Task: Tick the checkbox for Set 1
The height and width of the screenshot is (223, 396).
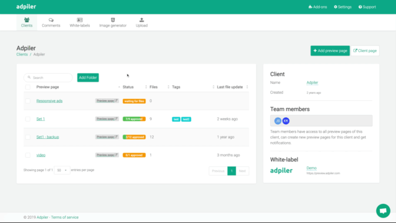Action: (28, 119)
